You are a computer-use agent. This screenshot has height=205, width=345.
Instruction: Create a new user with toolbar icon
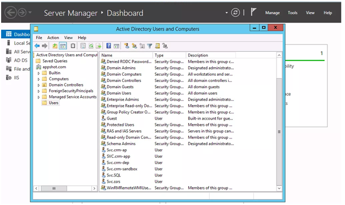[x=127, y=46]
